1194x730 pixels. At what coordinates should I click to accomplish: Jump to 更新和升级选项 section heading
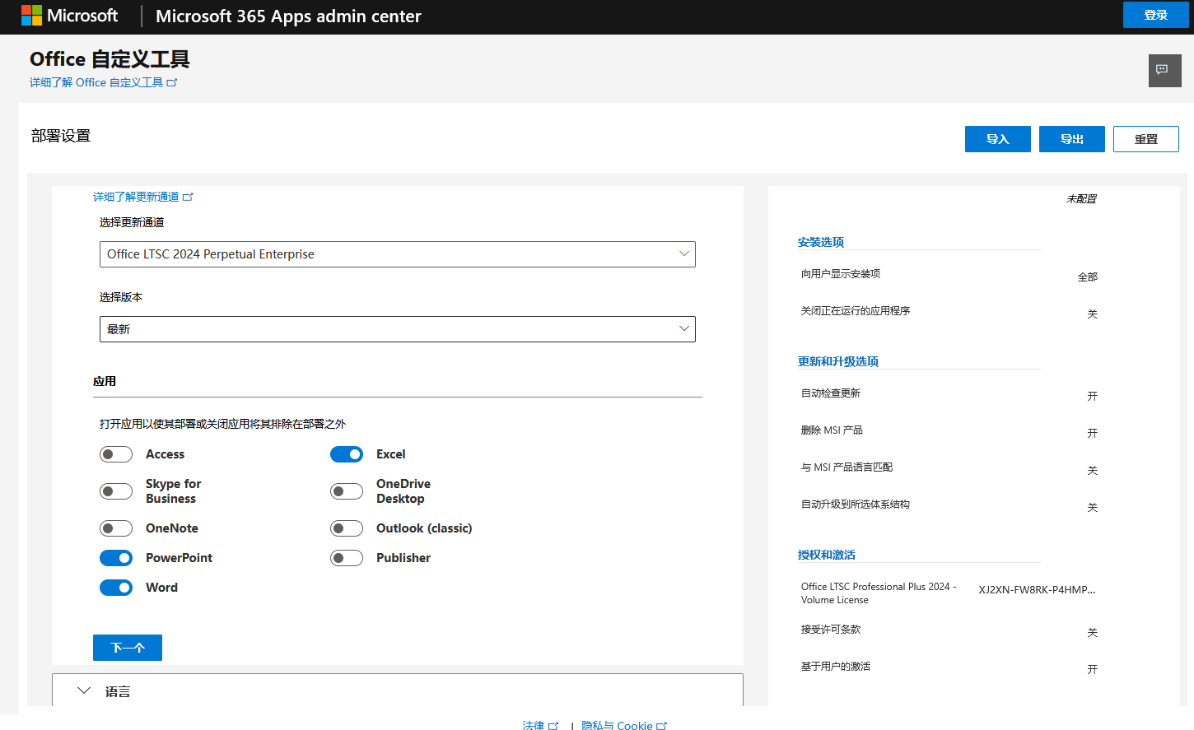coord(838,361)
